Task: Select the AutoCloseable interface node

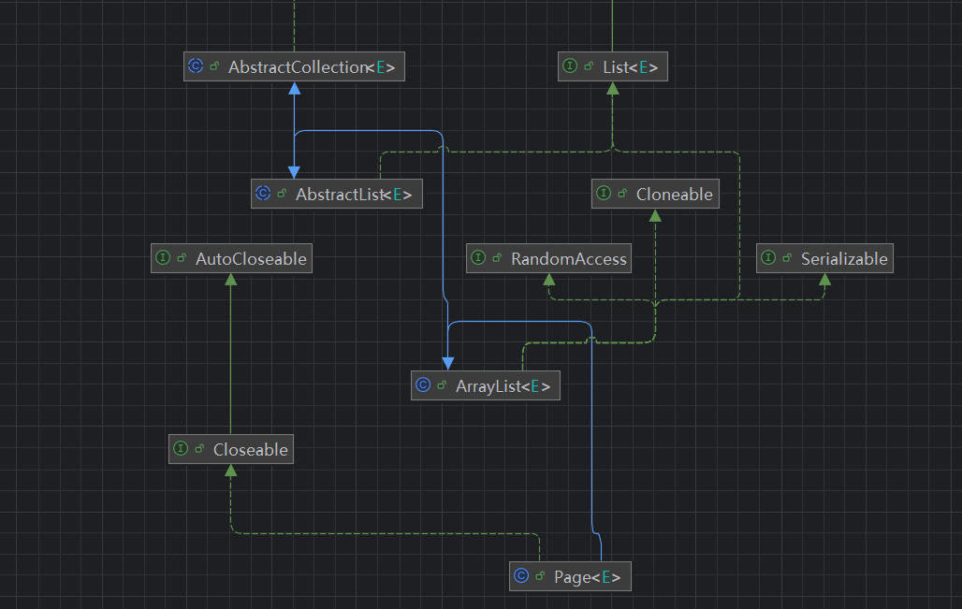Action: click(231, 258)
